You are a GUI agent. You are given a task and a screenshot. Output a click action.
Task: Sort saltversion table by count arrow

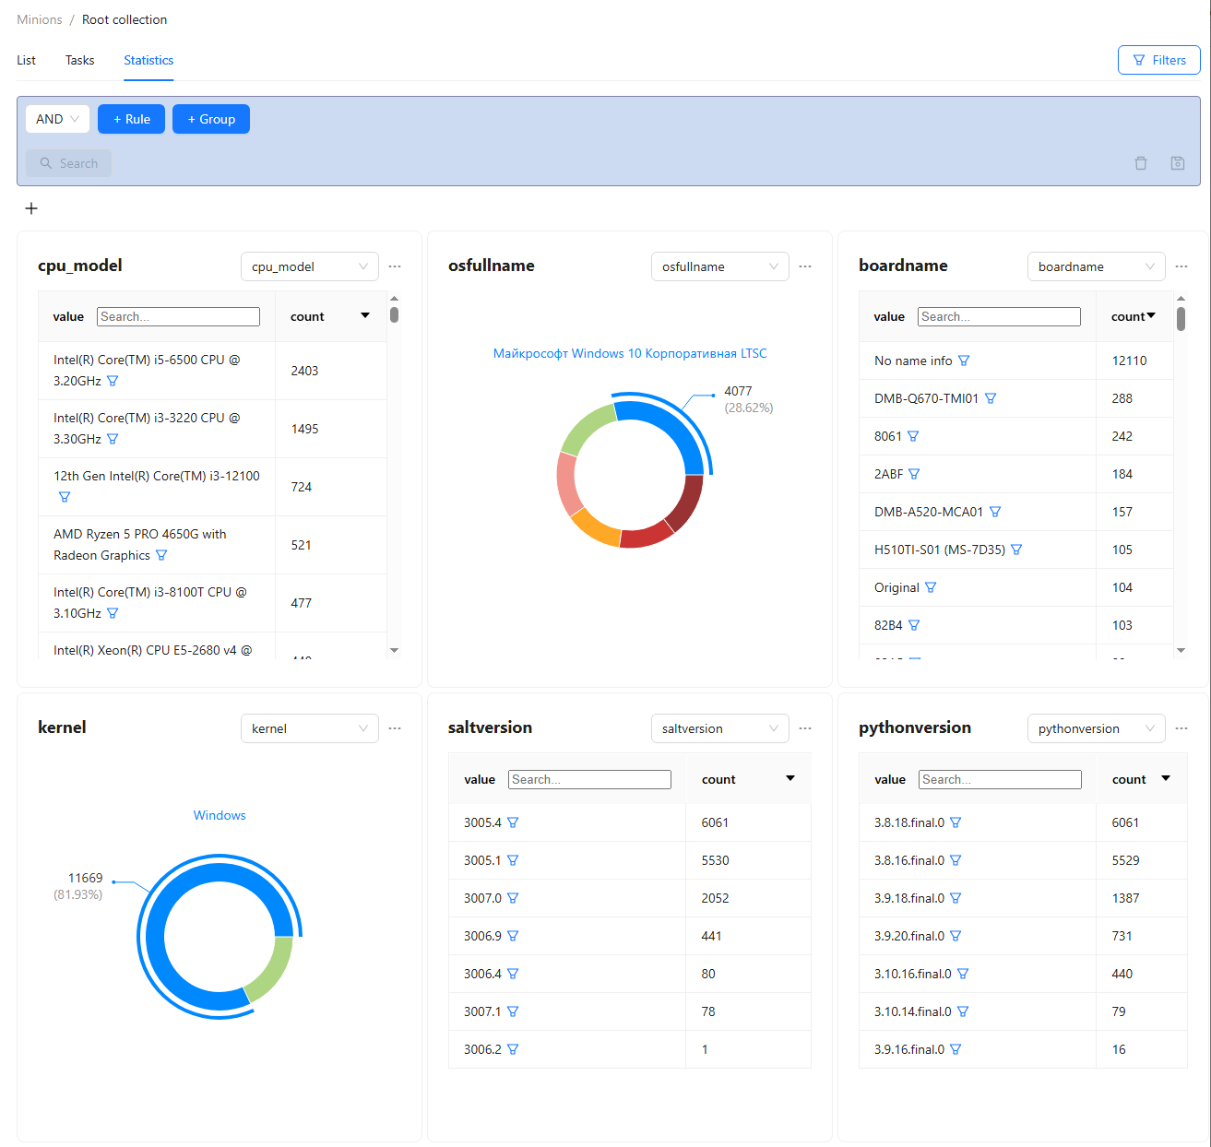pos(790,778)
